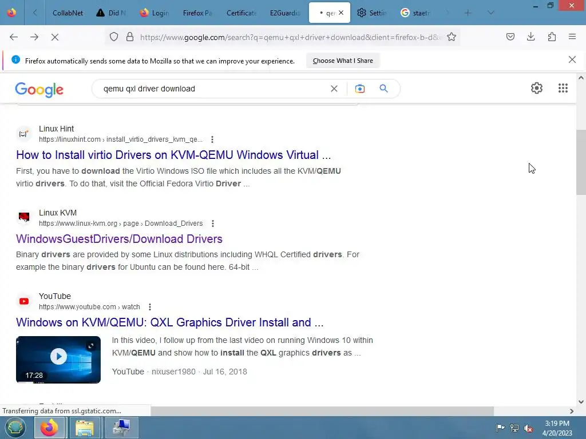Switch to the Did N warning tab
Image resolution: width=586 pixels, height=439 pixels.
click(110, 13)
